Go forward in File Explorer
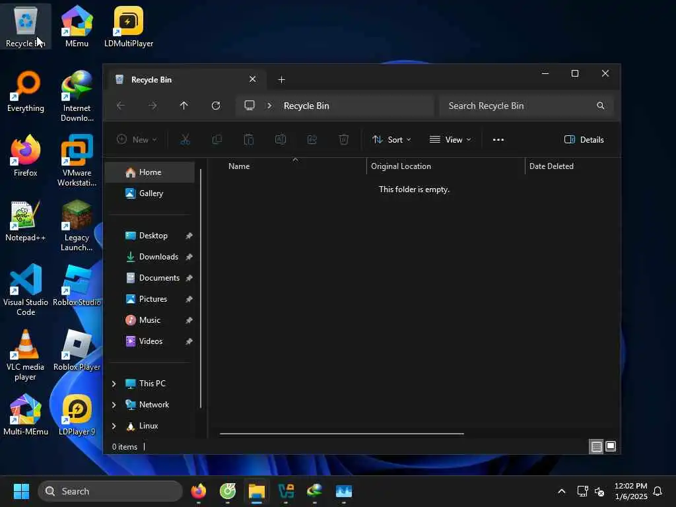The width and height of the screenshot is (676, 507). 152,106
